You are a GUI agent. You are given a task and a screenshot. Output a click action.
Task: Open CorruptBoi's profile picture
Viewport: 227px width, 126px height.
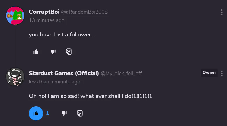15,15
